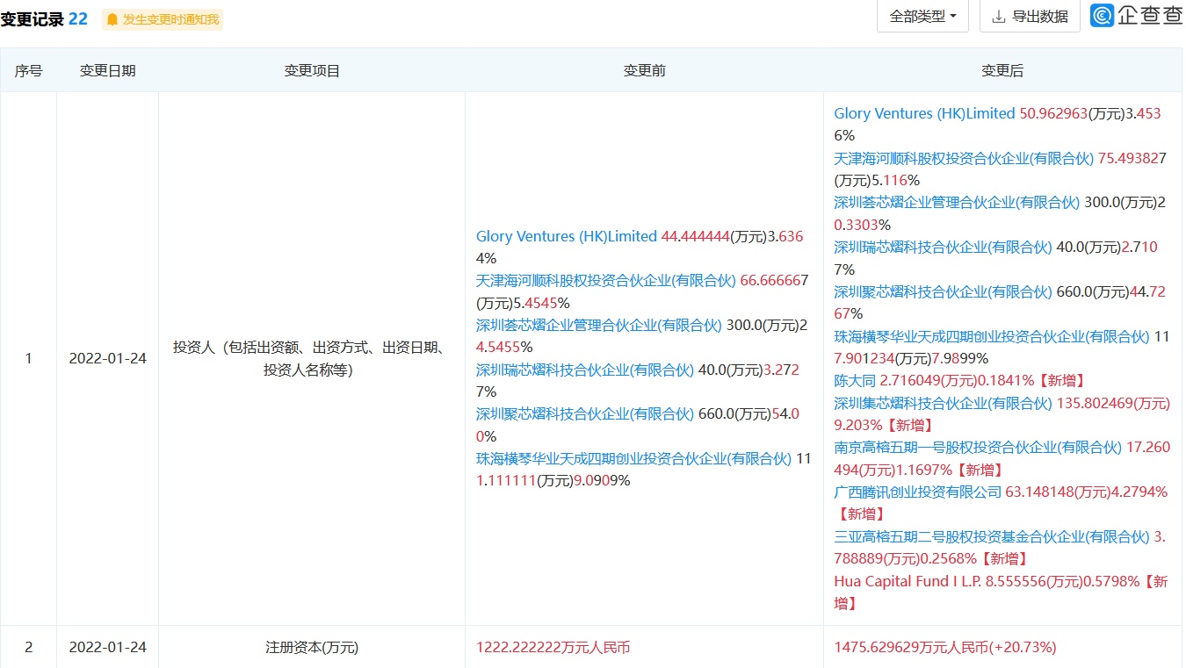
Task: Open 深圳瑞芯熠科技 link in 变更前 column
Action: tap(584, 370)
